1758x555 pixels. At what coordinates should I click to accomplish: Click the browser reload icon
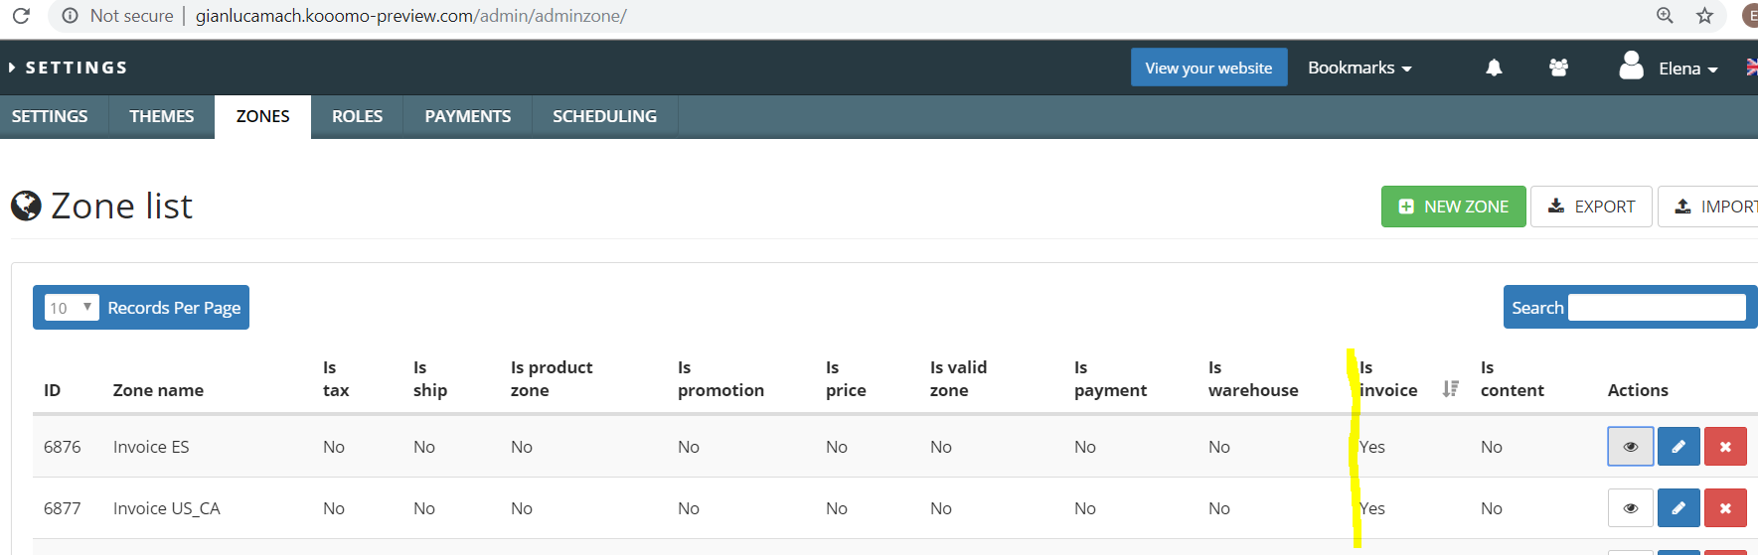(21, 16)
